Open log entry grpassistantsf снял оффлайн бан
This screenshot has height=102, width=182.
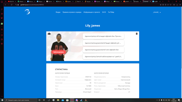coord(104,50)
